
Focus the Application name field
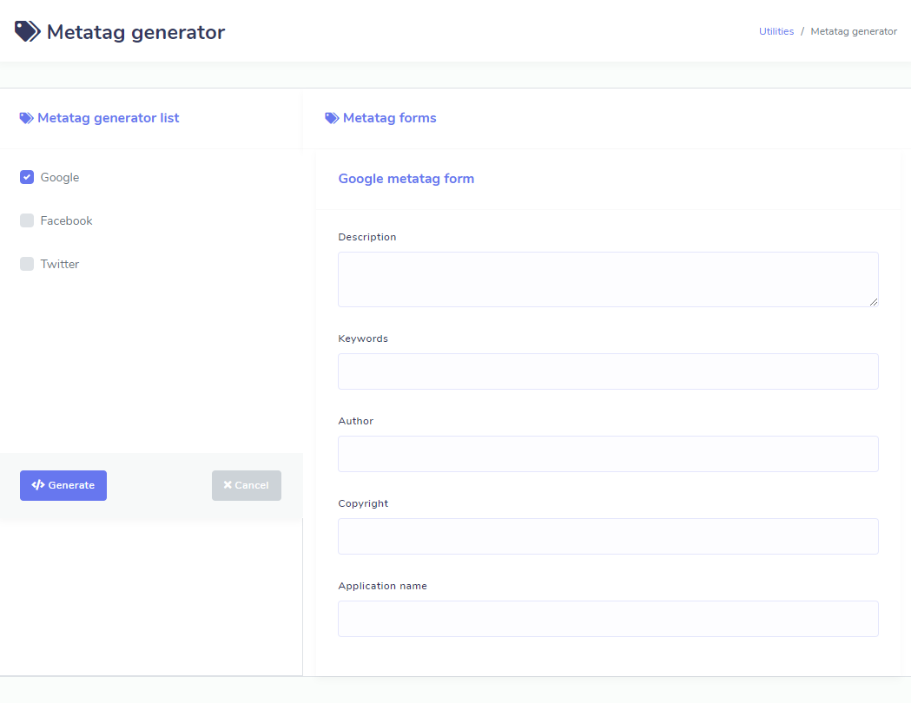click(x=607, y=619)
